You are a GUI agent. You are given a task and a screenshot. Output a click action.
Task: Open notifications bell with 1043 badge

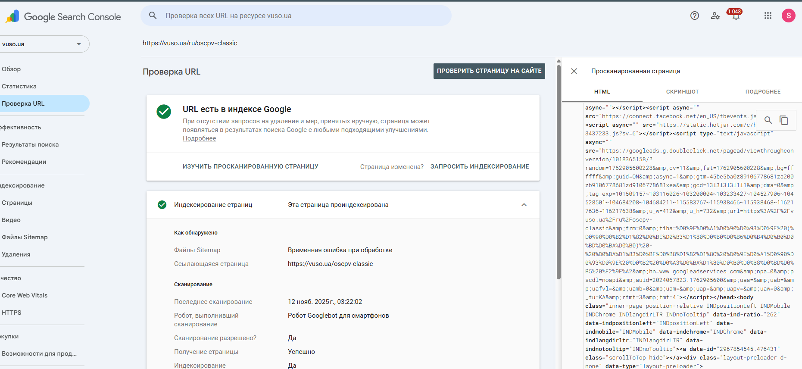coord(735,15)
